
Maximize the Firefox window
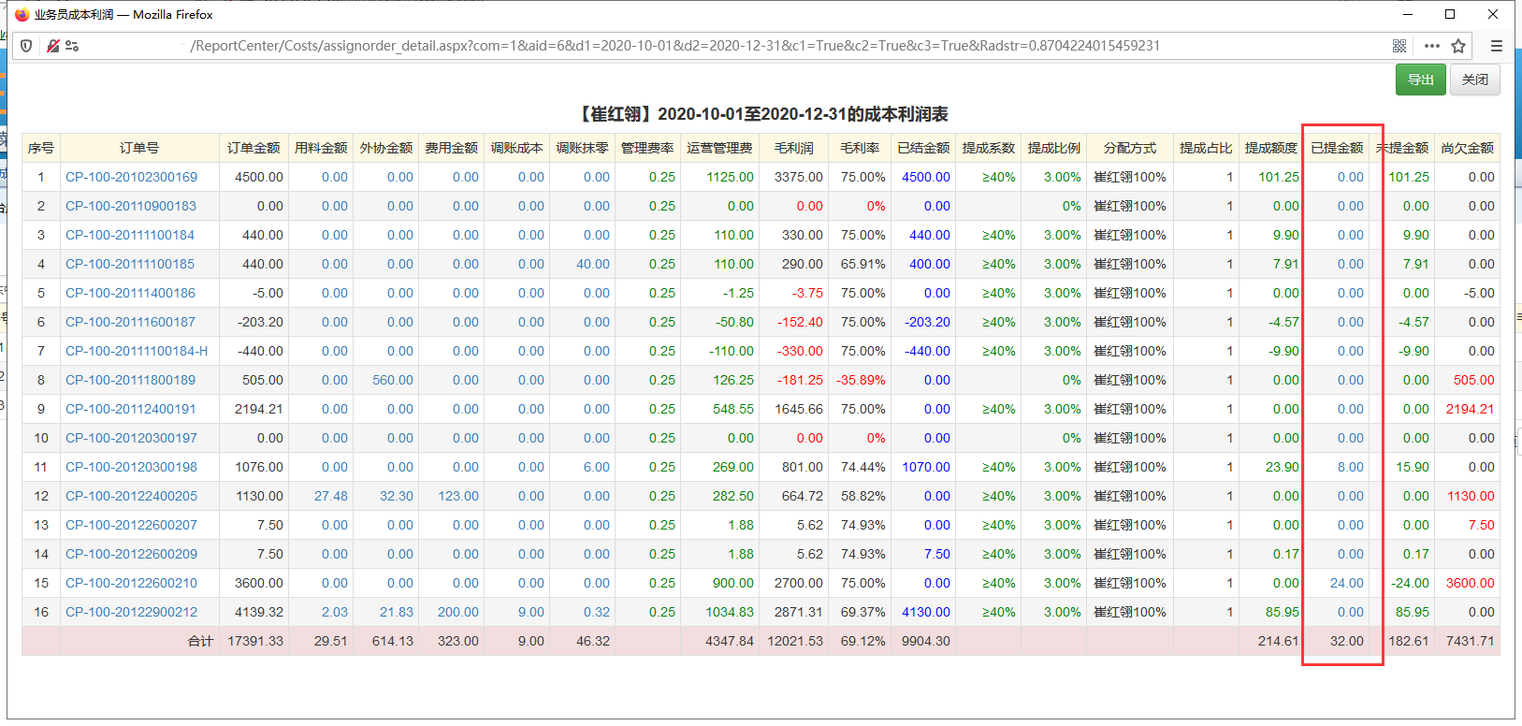(x=1450, y=14)
